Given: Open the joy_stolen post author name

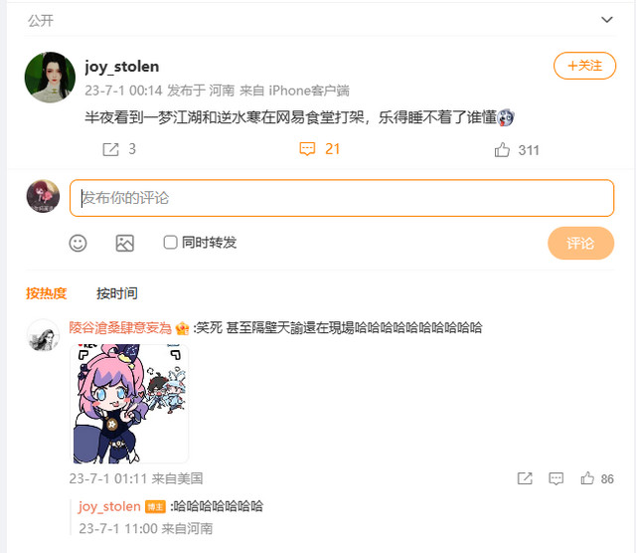Looking at the screenshot, I should coord(121,67).
